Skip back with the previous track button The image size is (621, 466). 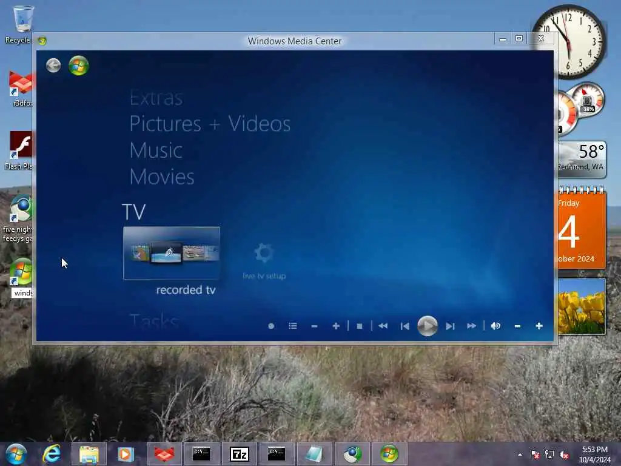[404, 326]
